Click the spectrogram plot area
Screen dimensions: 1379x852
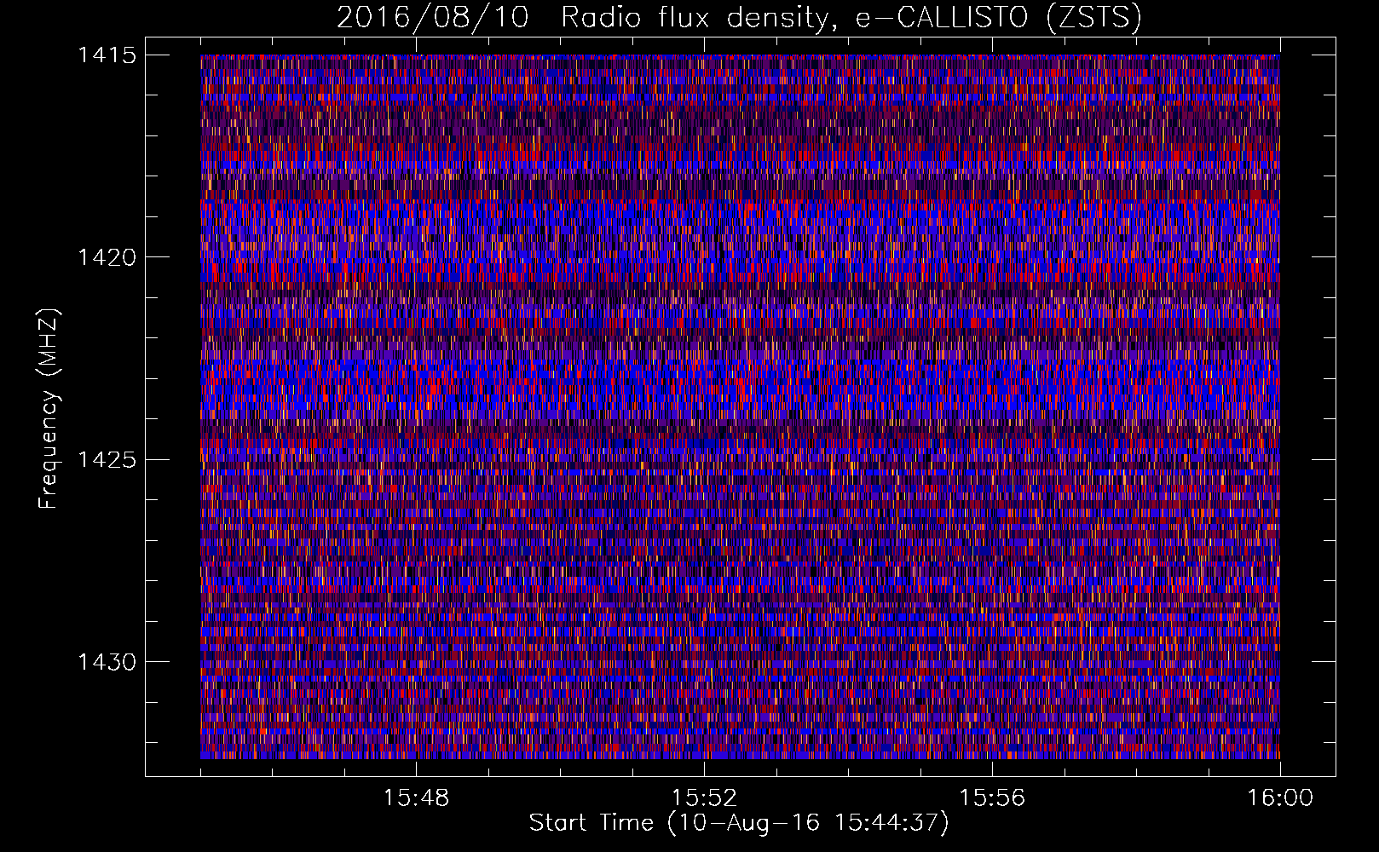click(x=740, y=406)
